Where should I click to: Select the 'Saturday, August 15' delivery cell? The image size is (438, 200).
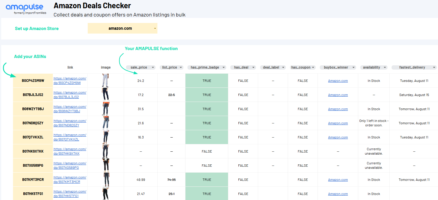414,95
